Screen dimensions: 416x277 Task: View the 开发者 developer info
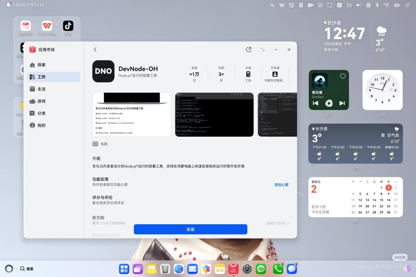click(275, 74)
